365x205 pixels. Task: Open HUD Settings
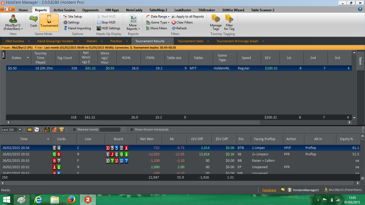(x=108, y=28)
